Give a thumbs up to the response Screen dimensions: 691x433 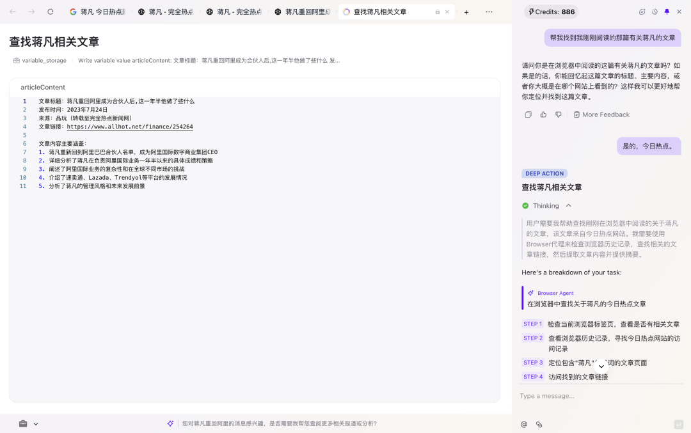pyautogui.click(x=543, y=114)
